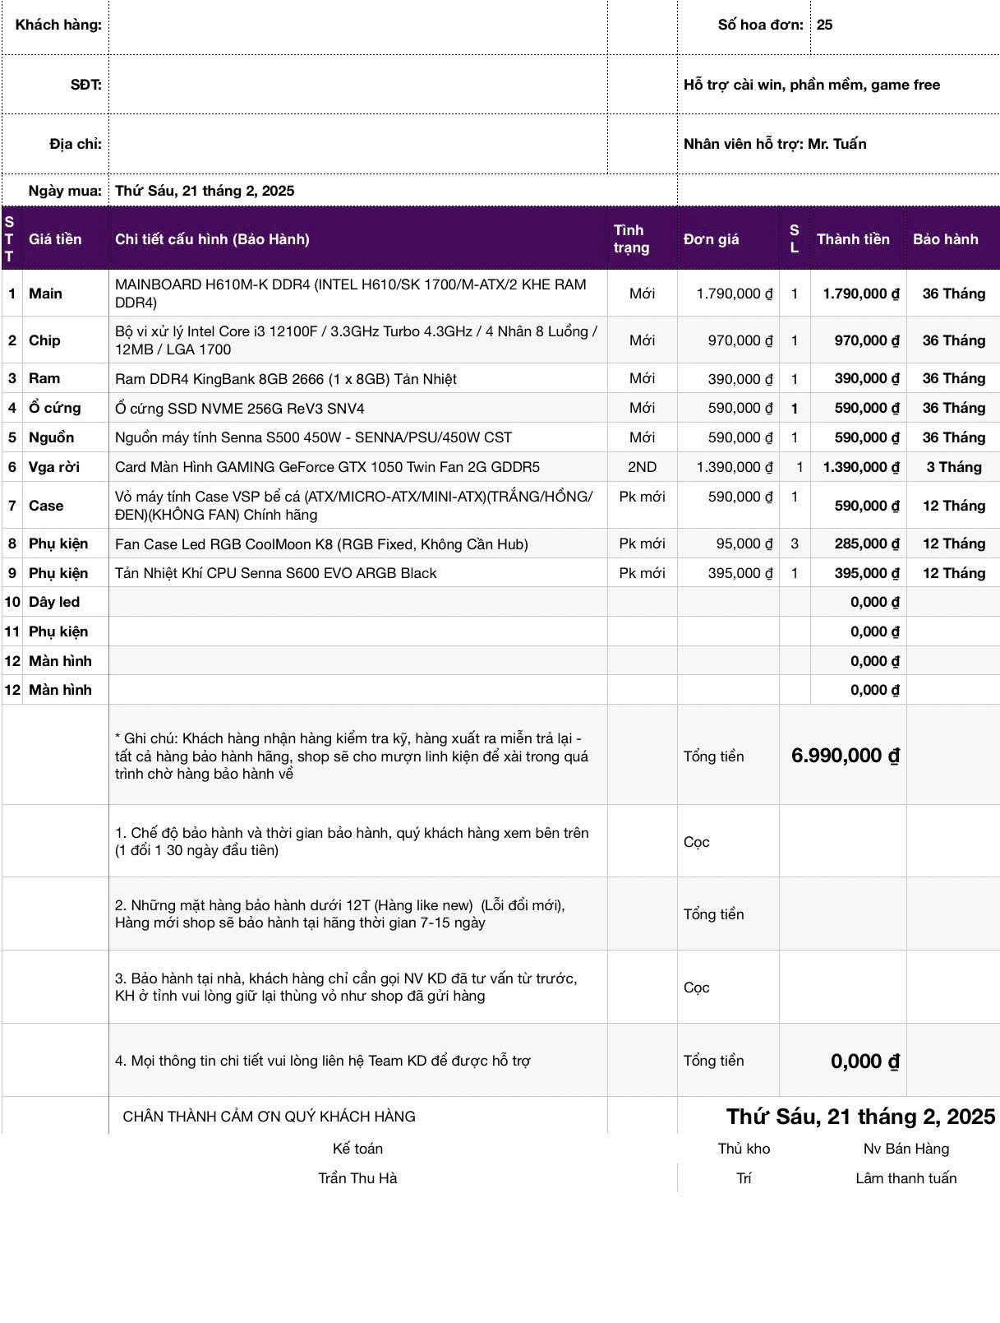Select the 'Nhân viên hỗ trợ: Mr. Tuấn' cell

click(775, 144)
